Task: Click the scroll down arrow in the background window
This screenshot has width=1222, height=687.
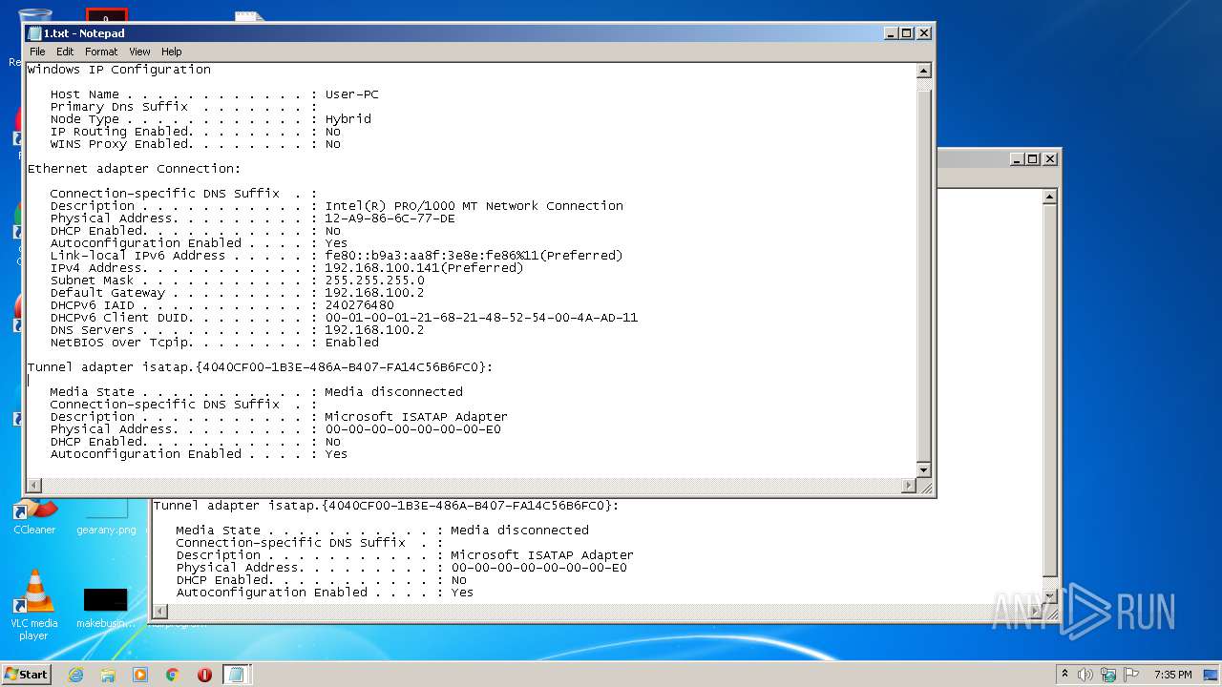Action: [1049, 595]
